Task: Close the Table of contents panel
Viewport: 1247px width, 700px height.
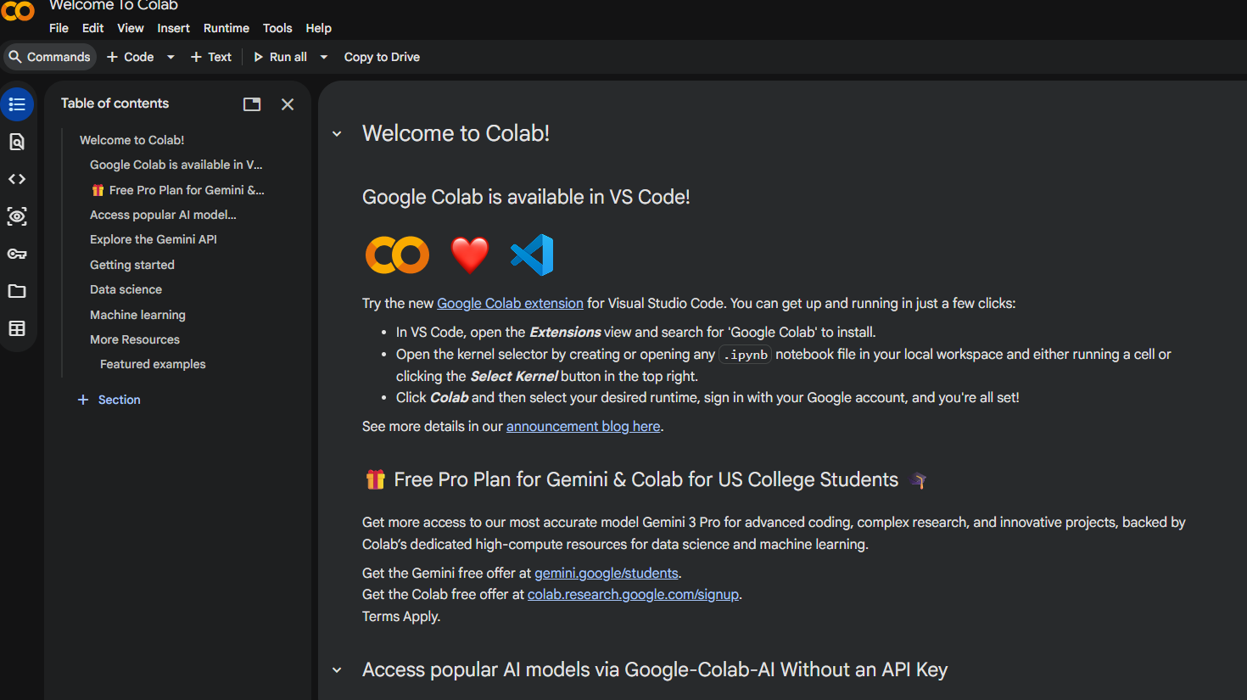Action: click(x=288, y=104)
